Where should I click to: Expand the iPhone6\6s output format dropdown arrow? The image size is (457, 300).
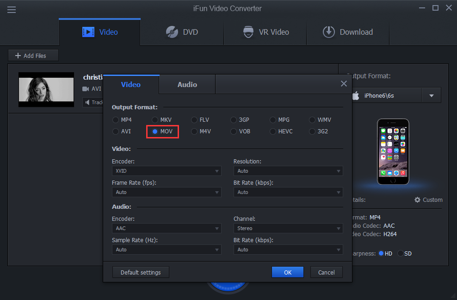432,95
